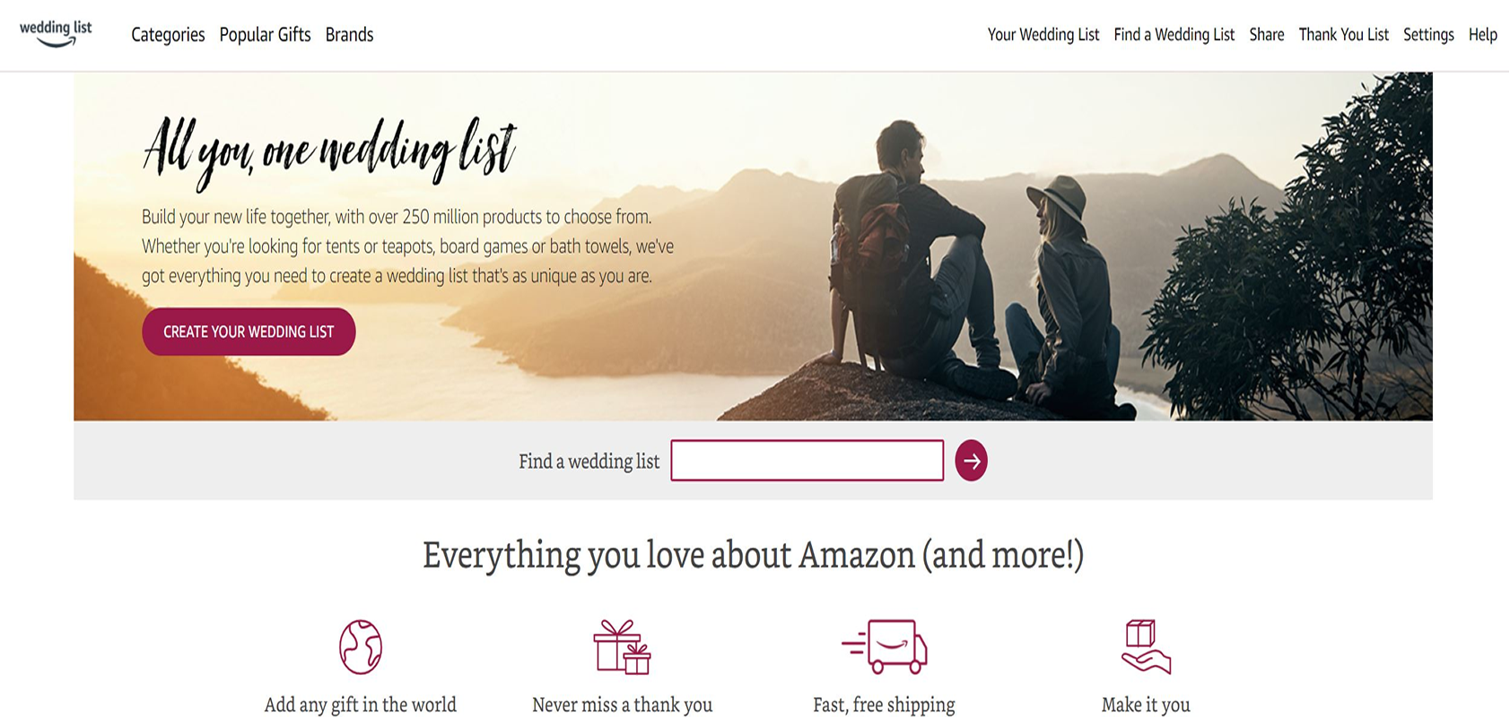Screen dimensions: 1510x717
Task: Focus the Find a wedding list field
Action: (807, 461)
